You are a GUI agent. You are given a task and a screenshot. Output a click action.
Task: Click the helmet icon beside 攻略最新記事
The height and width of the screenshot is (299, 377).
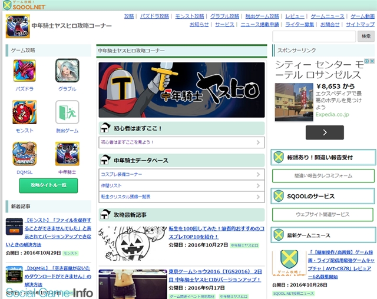pos(105,214)
